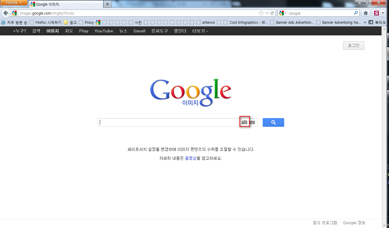Click the search bar magnifier icon
Screen dimensions: 389x228
[x=356, y=13]
